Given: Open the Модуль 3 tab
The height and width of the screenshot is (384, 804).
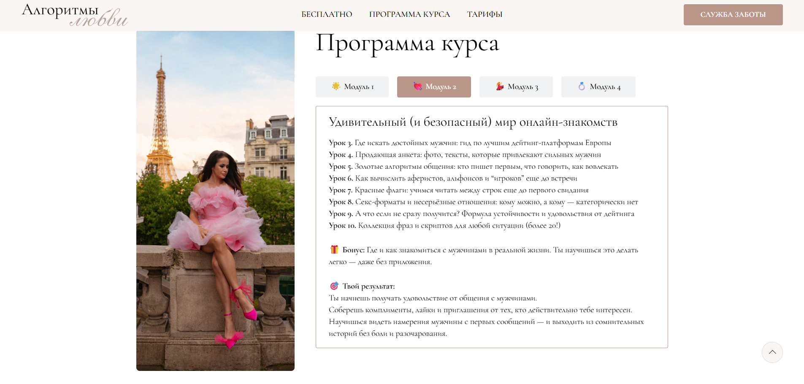Looking at the screenshot, I should click(x=516, y=87).
